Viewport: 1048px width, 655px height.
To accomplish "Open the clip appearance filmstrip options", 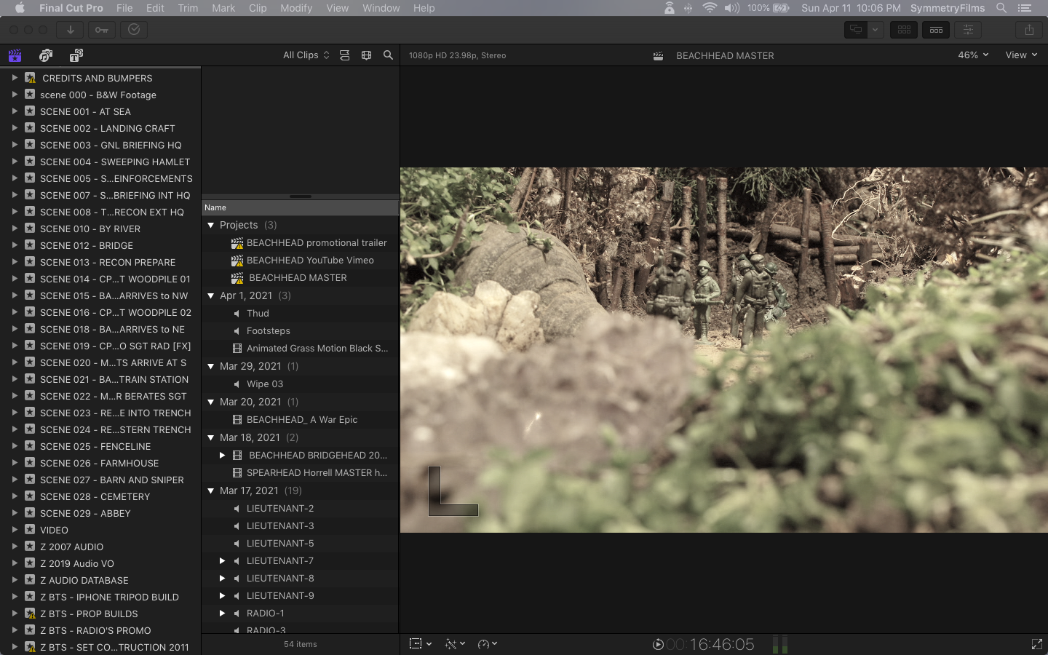I will pos(366,55).
